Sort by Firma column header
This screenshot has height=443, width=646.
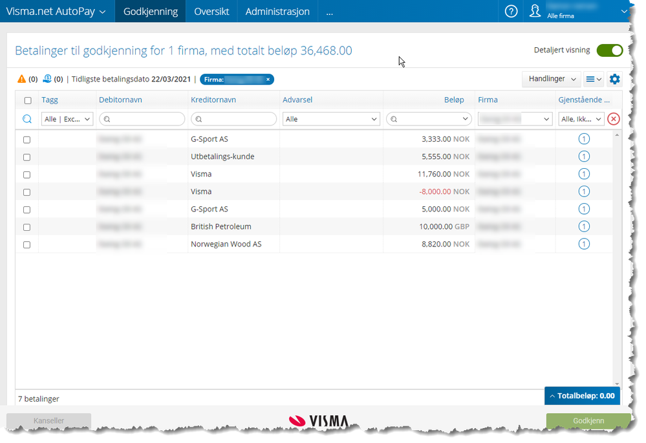point(488,100)
